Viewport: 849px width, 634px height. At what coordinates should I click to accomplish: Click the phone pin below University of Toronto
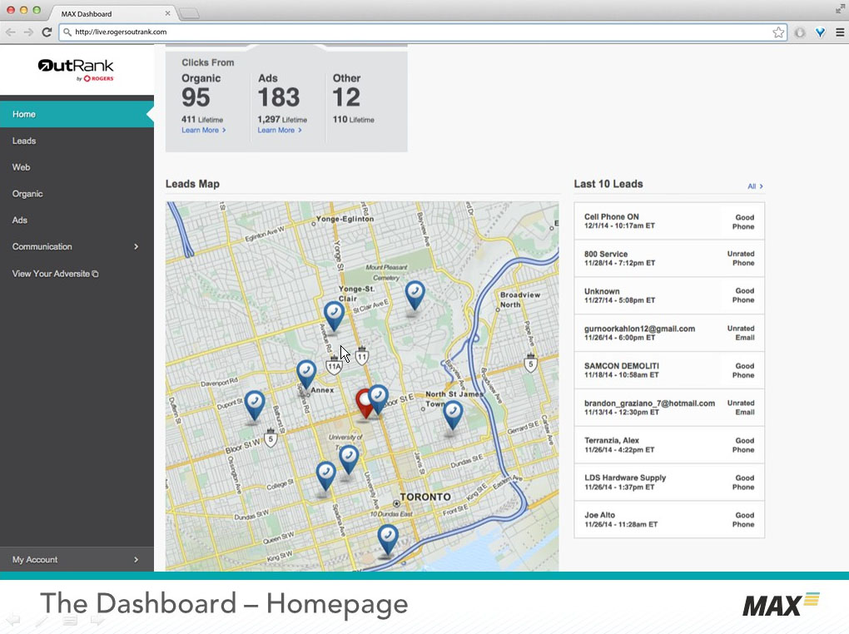click(349, 460)
